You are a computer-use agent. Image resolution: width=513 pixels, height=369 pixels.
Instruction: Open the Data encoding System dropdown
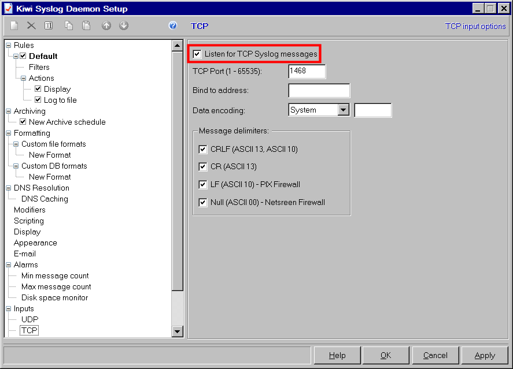tap(343, 110)
